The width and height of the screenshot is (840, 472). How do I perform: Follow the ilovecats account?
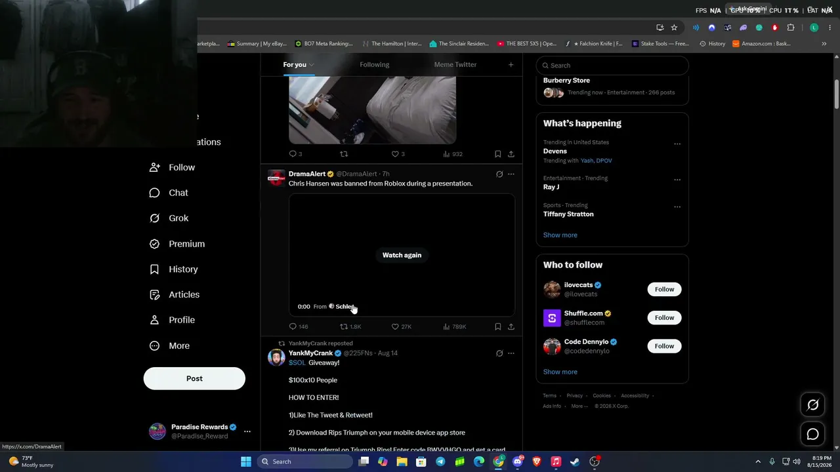tap(664, 289)
